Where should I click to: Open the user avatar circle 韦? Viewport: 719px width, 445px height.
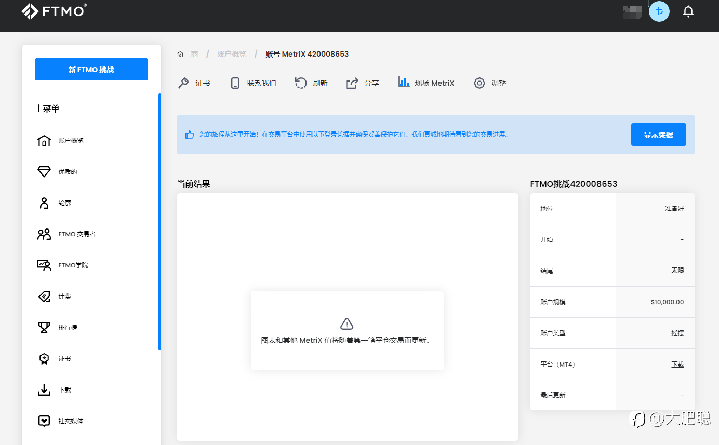click(x=659, y=11)
